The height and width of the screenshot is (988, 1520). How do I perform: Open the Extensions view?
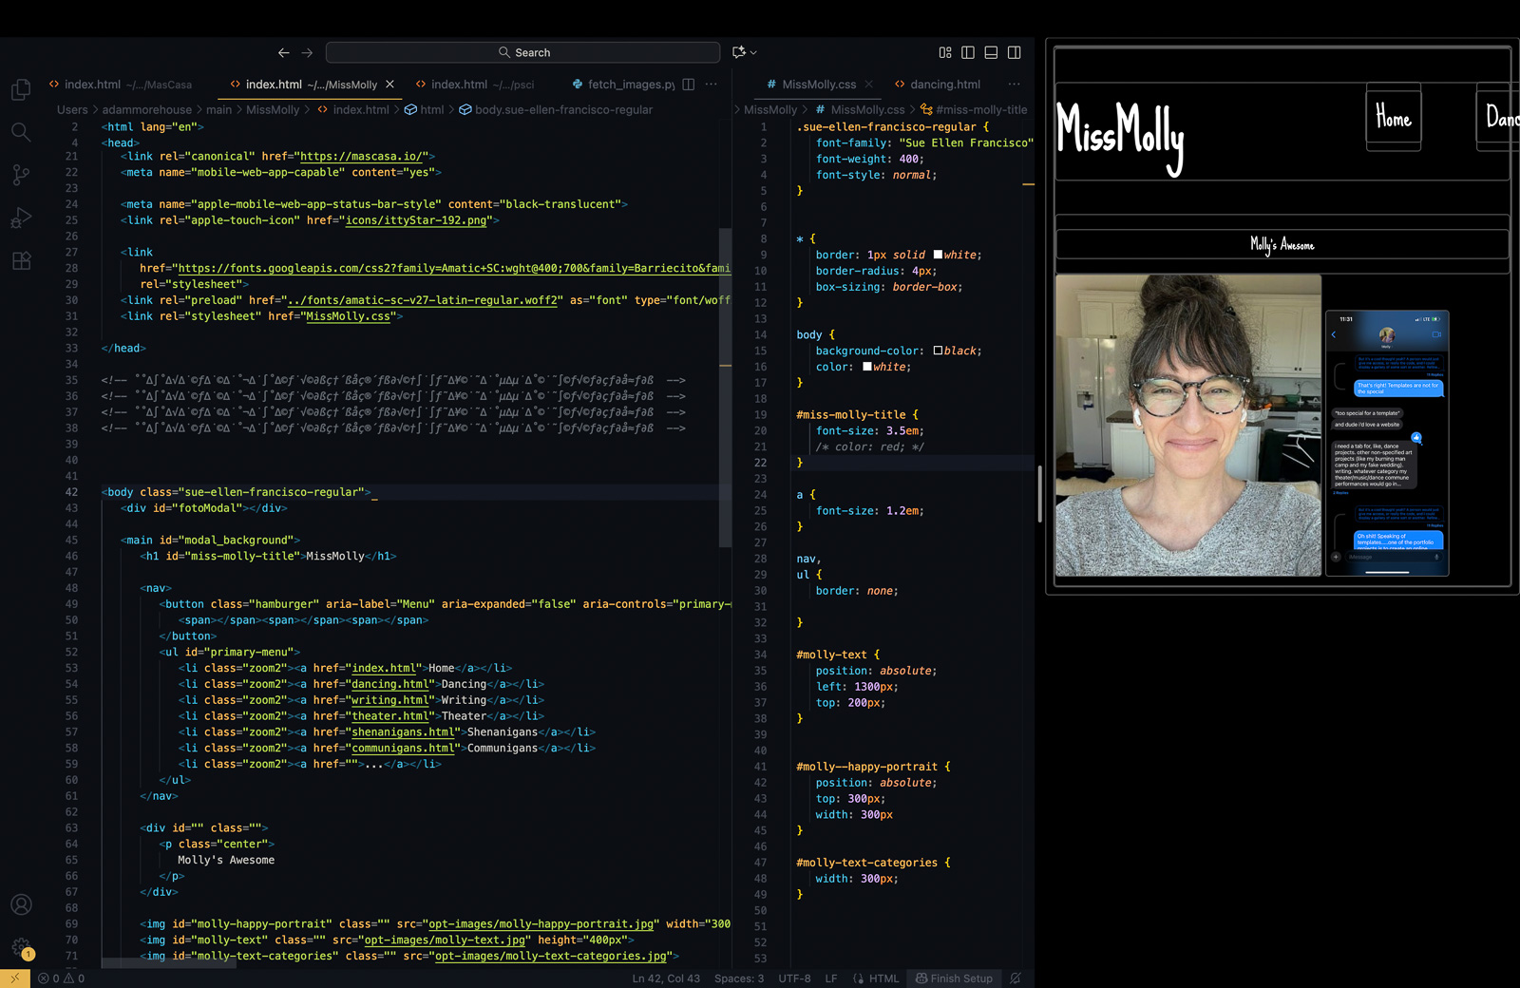coord(21,260)
